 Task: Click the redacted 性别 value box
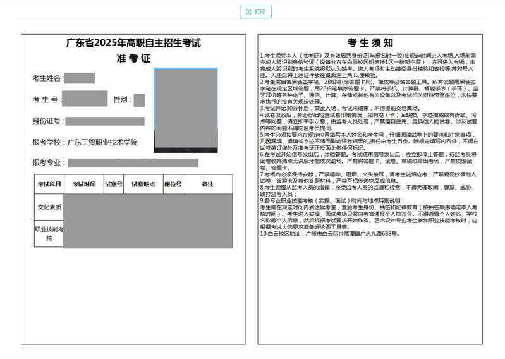tap(139, 100)
